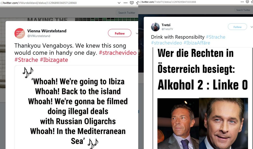Expand the left address bar history dropdown
Image resolution: width=253 pixels, height=149 pixels.
(x=119, y=3)
